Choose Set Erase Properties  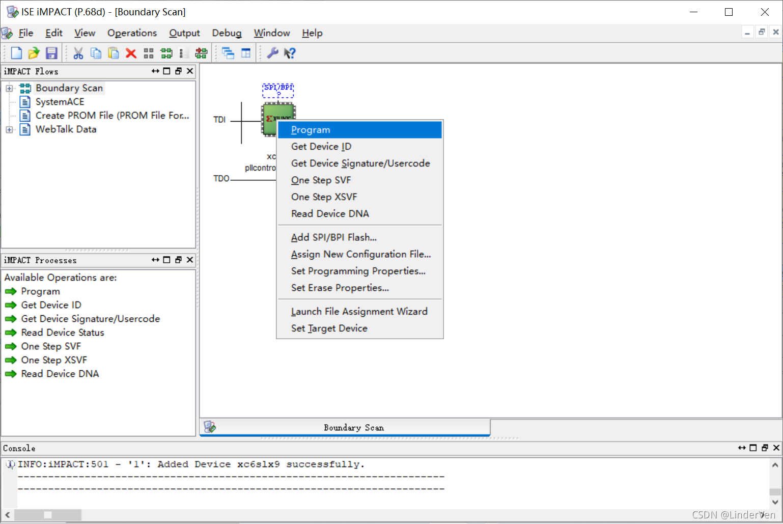(x=360, y=288)
